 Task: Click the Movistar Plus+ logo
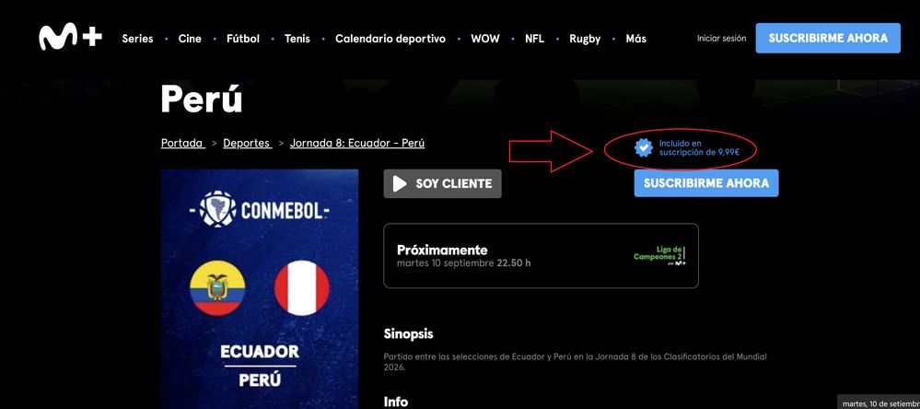tap(70, 38)
